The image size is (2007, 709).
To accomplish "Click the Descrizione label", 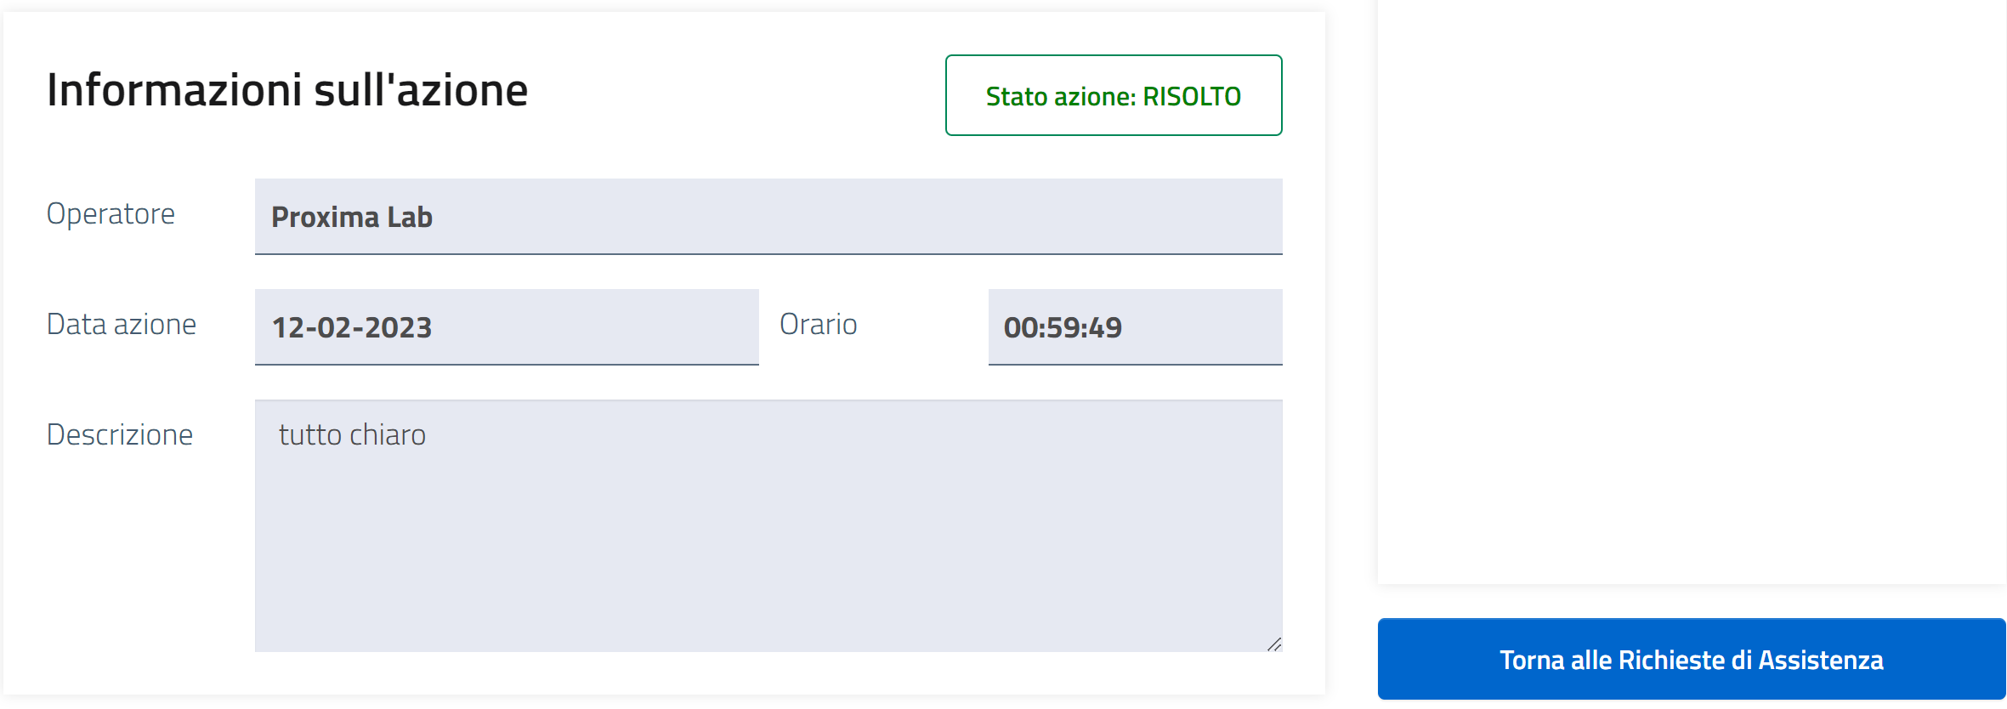I will 120,435.
